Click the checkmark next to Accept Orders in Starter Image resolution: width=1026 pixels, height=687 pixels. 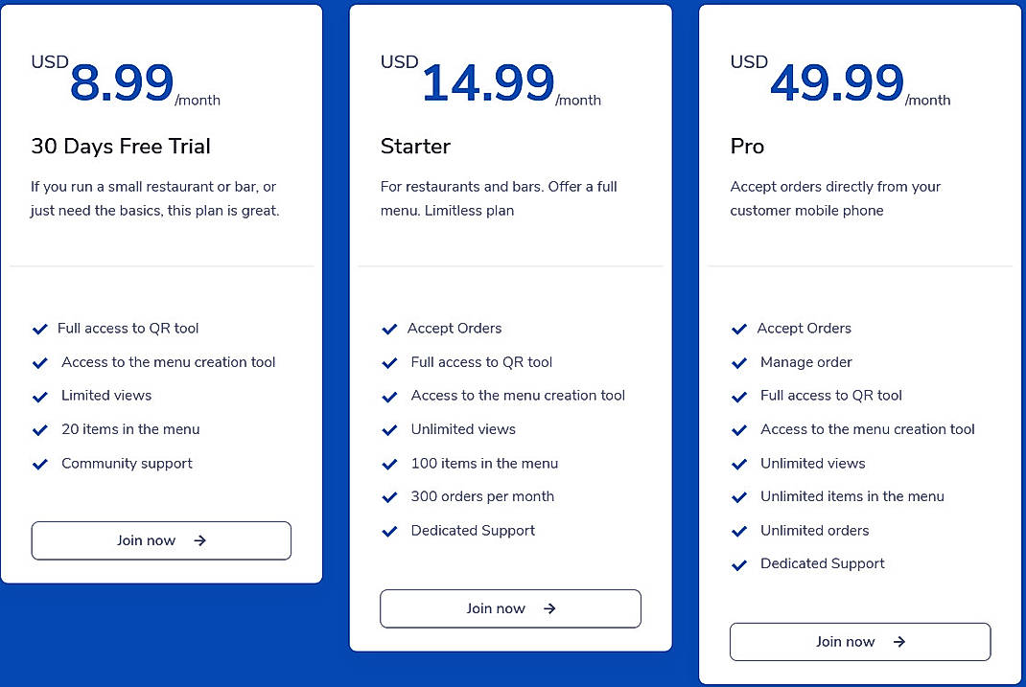tap(389, 329)
